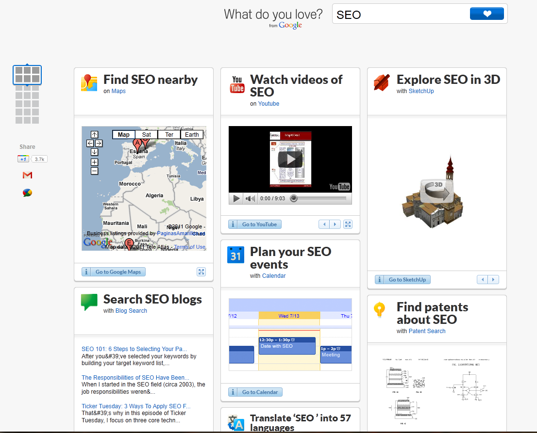Open the Calendar link
This screenshot has width=537, height=433.
(x=274, y=276)
